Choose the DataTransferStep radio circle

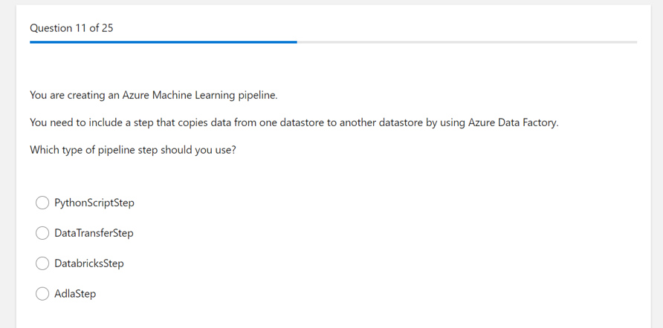click(42, 233)
